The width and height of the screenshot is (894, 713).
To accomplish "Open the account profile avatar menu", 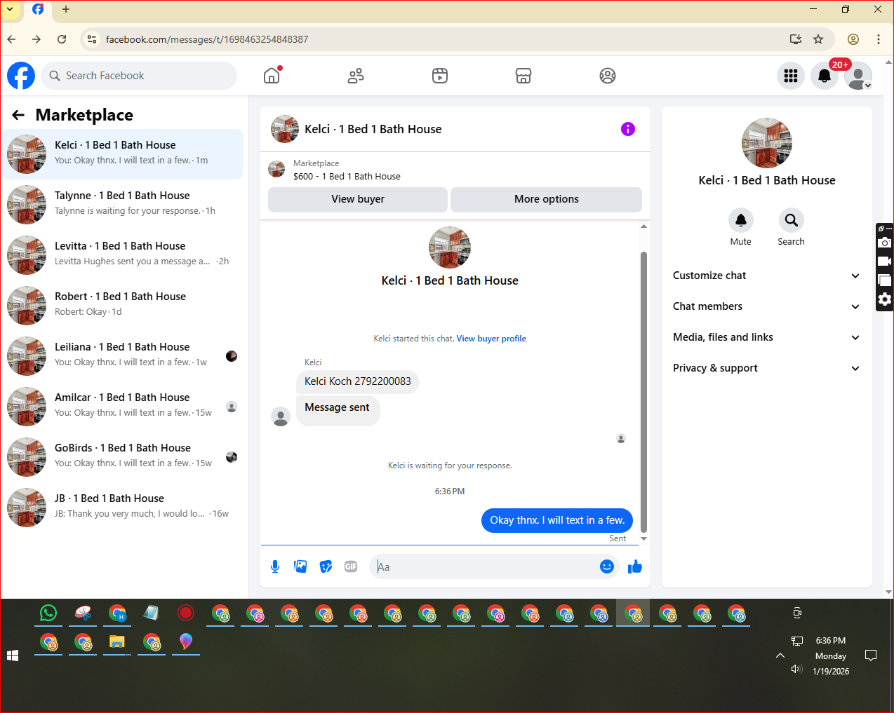I will pyautogui.click(x=858, y=76).
